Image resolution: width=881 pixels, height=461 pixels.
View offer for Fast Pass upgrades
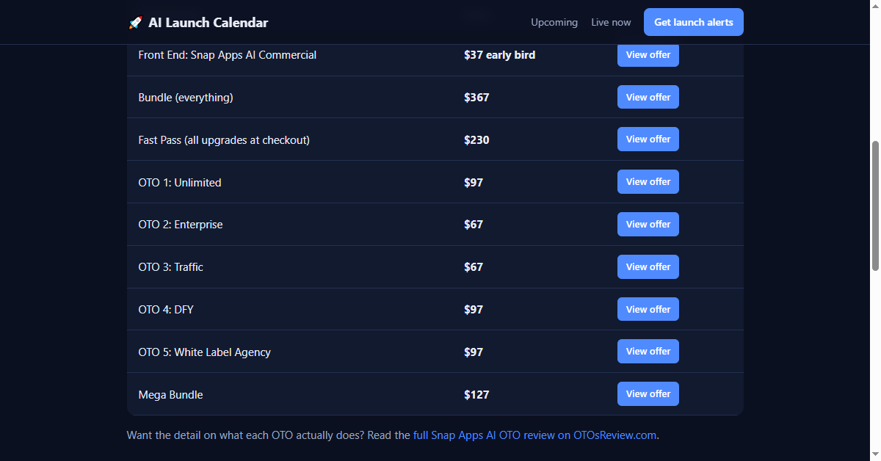point(648,139)
